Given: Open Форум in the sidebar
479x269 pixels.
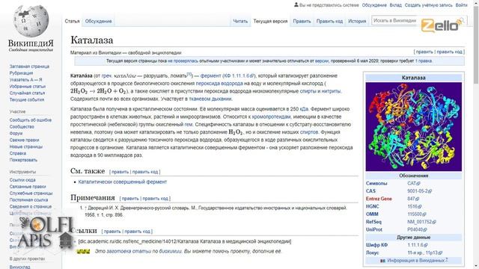Looking at the screenshot, I should tap(16, 133).
